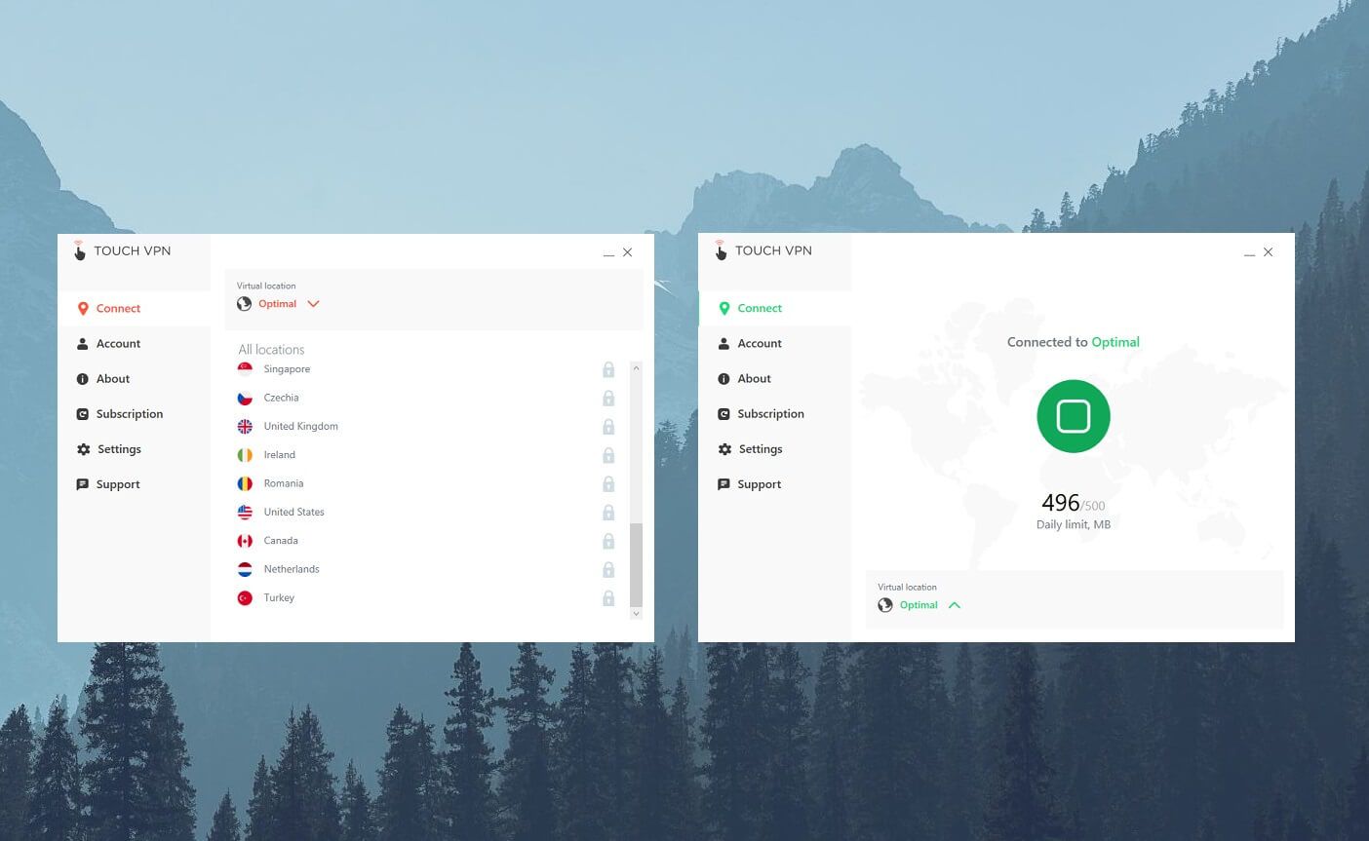Click the lock icon on the Singapore row

point(608,369)
